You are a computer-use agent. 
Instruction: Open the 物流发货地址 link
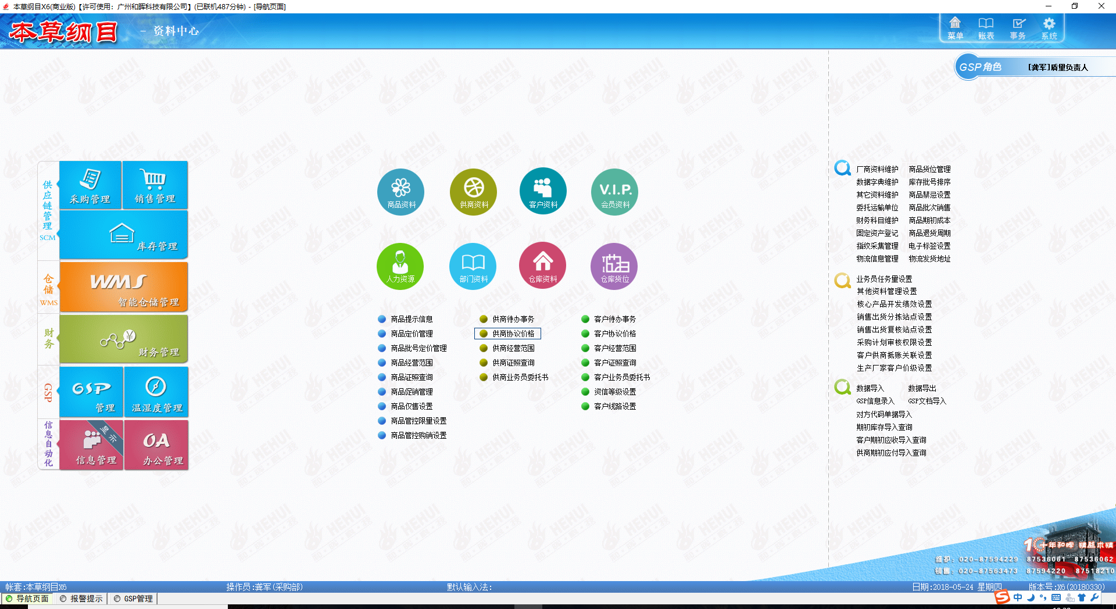pyautogui.click(x=929, y=259)
